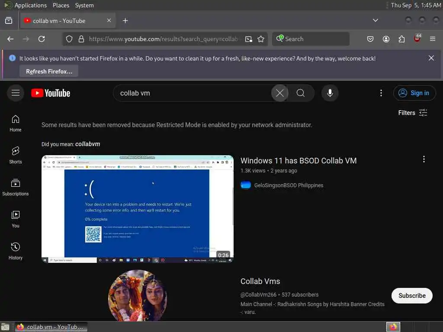The width and height of the screenshot is (443, 332).
Task: Open the tracking protection shield icon
Action: point(69,39)
